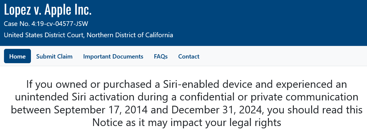Click blank navigation bar space right of Contact
The height and width of the screenshot is (131, 367).
[x=281, y=56]
